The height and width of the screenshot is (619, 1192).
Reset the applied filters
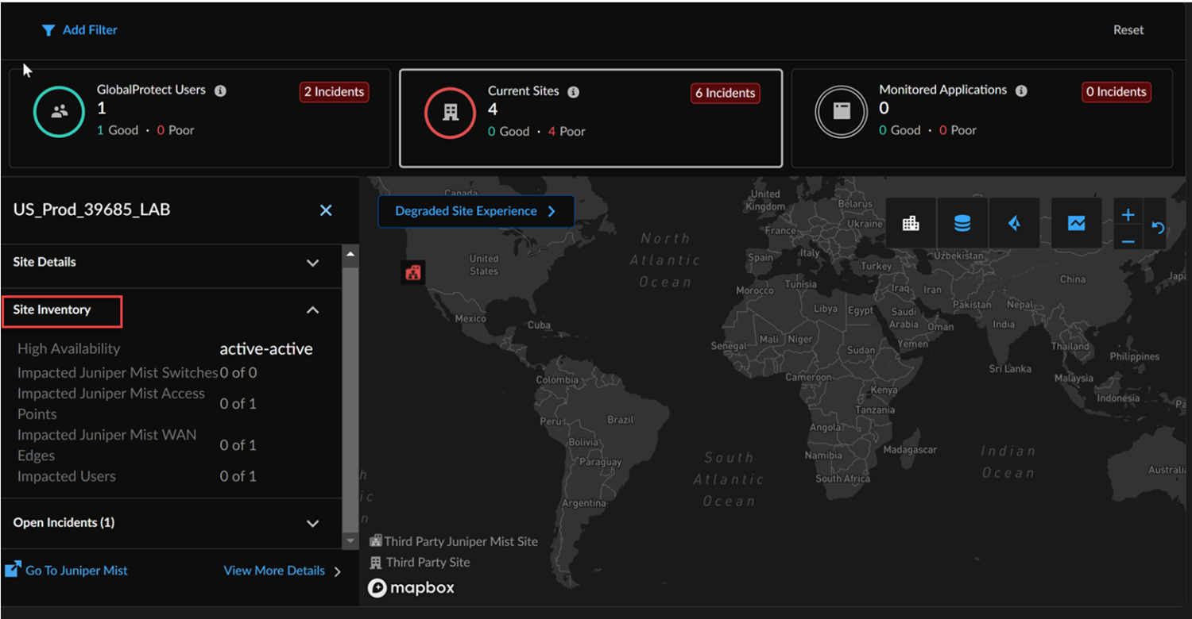(1128, 30)
